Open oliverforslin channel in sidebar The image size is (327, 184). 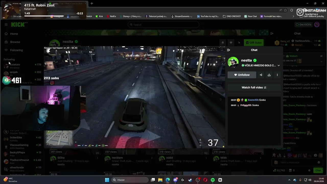click(x=22, y=169)
